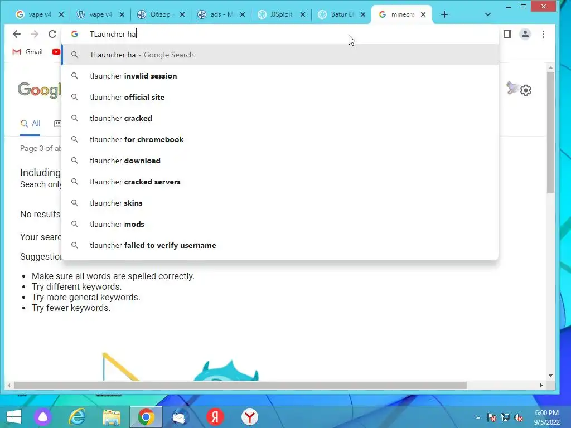This screenshot has width=571, height=428.
Task: Close the first vape v4 Google tab
Action: tap(61, 14)
